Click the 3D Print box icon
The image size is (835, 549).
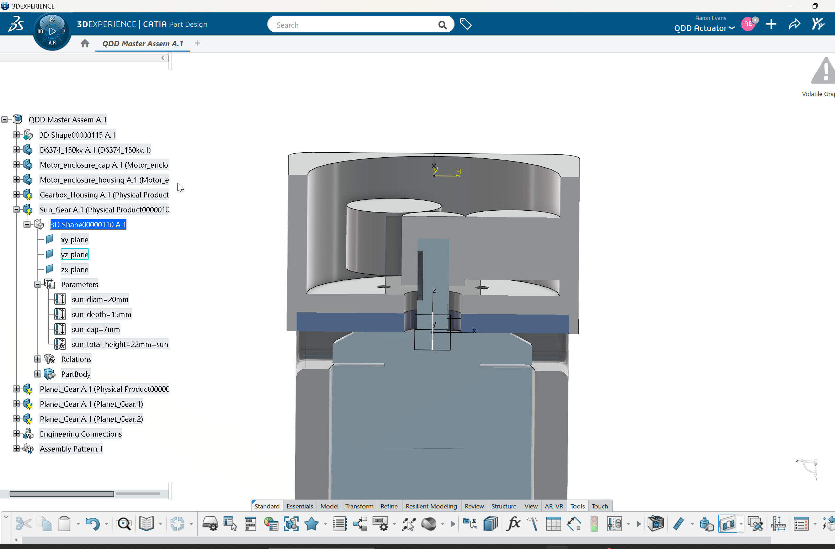coord(655,524)
